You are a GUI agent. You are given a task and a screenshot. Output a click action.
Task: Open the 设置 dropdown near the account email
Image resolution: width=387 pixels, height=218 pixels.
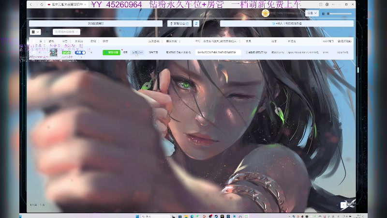[312, 13]
